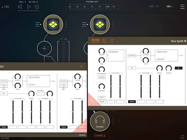
Task: Adjust the PORTAMENTO knob
Action: point(102,69)
